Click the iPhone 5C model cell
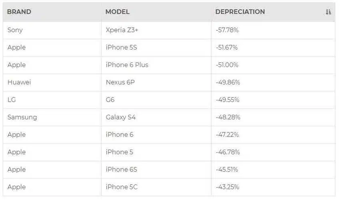Image resolution: width=340 pixels, height=200 pixels. (x=156, y=187)
